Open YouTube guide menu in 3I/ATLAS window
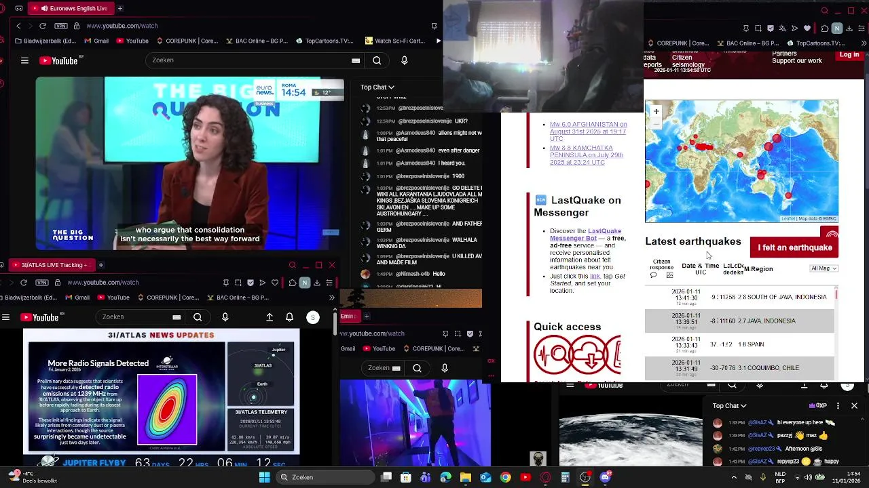Image resolution: width=869 pixels, height=488 pixels. (5, 317)
